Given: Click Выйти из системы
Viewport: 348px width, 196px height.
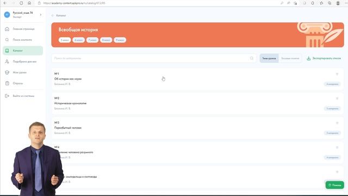Looking at the screenshot, I should point(23,96).
